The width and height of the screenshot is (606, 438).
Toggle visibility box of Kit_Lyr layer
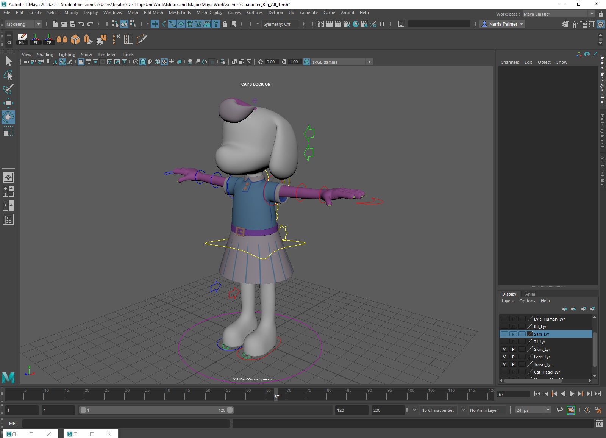point(504,327)
